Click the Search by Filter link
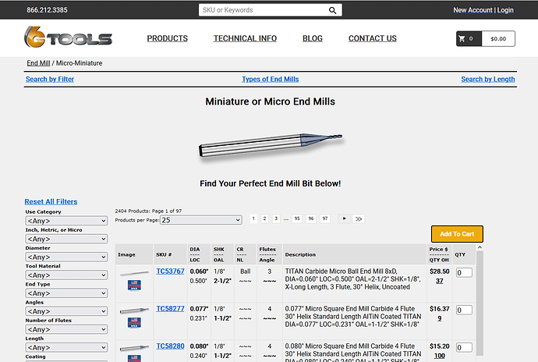This screenshot has width=538, height=362. point(50,80)
